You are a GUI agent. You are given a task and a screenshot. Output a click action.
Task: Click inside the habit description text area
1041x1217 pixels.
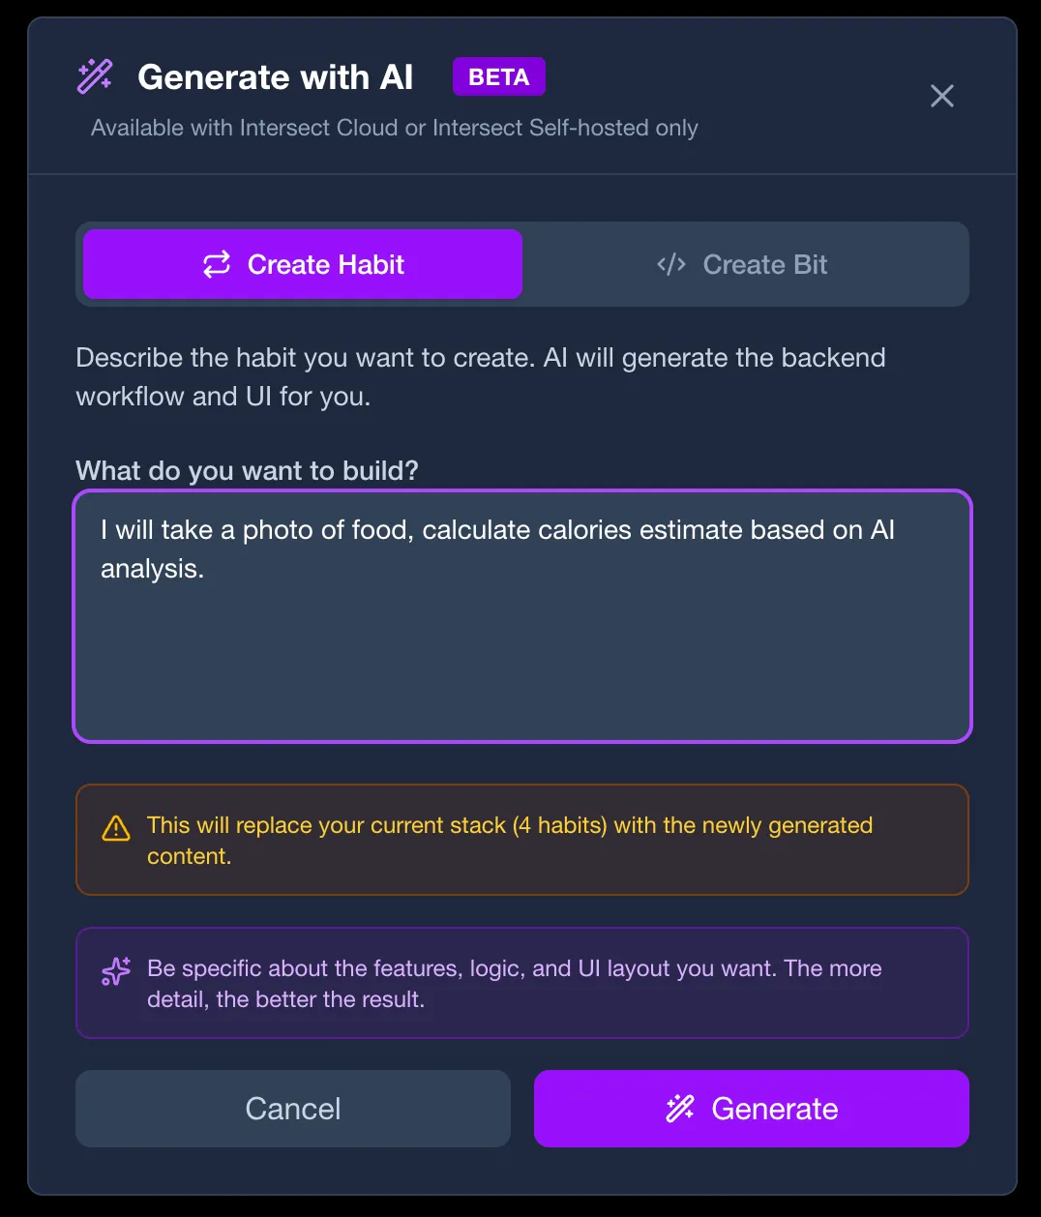click(x=522, y=658)
